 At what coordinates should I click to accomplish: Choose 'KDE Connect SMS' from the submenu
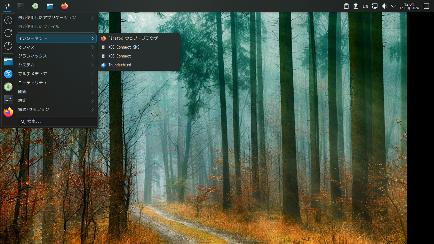point(139,47)
